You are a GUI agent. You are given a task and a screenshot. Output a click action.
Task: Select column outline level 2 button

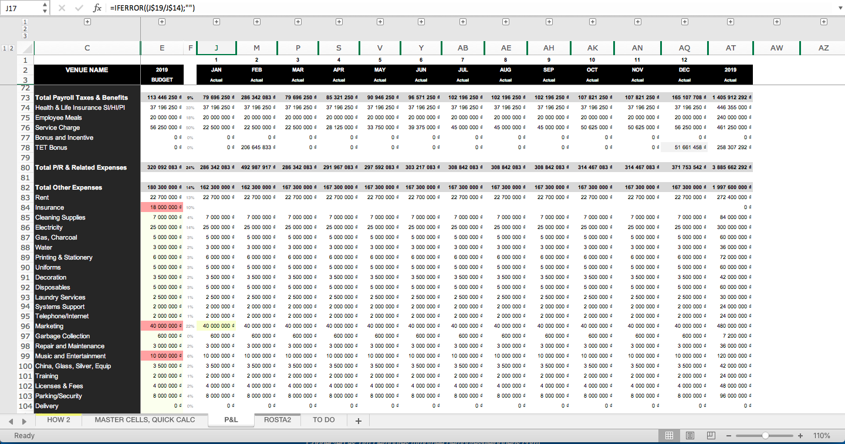(x=12, y=48)
